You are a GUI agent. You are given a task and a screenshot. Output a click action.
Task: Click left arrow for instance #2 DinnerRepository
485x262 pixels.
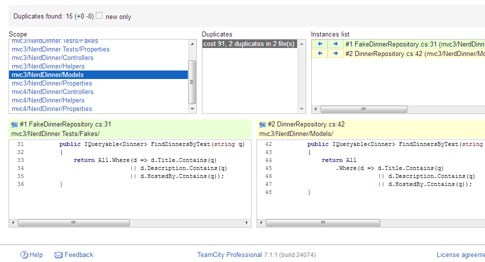point(320,53)
